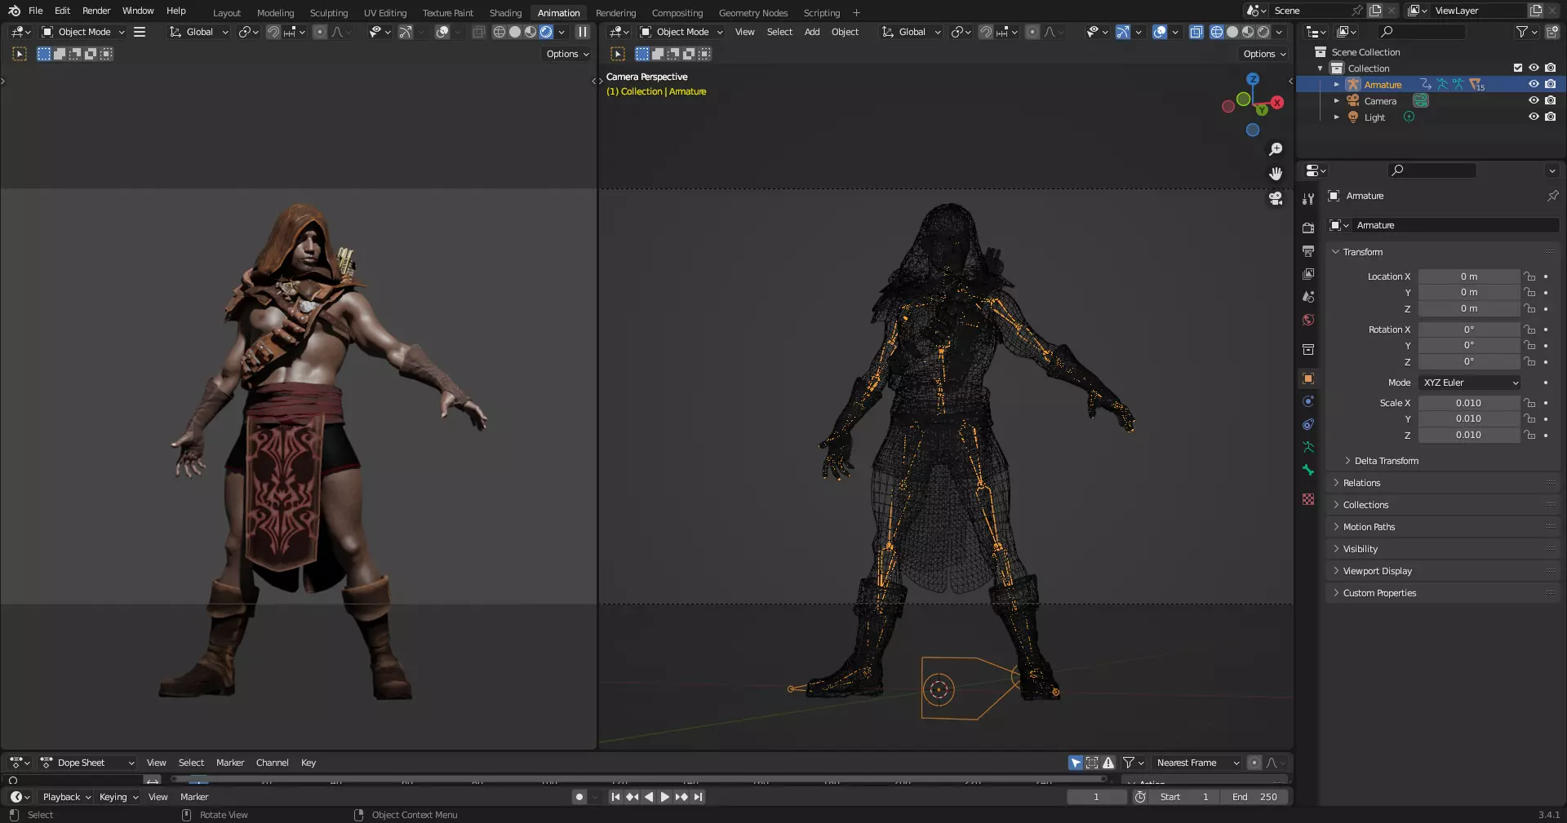Open the Channel menu in the Dope Sheet

click(273, 763)
